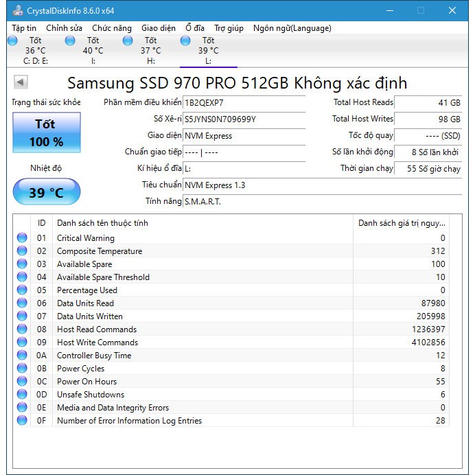
Task: Click the interface field NVM Express
Action: (x=244, y=135)
